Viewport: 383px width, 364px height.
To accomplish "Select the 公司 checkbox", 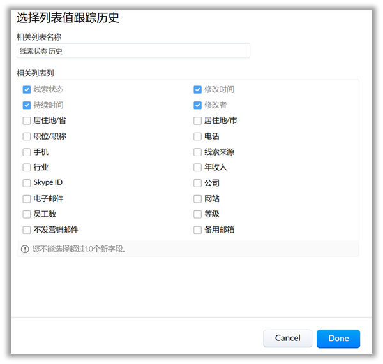I will click(x=198, y=183).
